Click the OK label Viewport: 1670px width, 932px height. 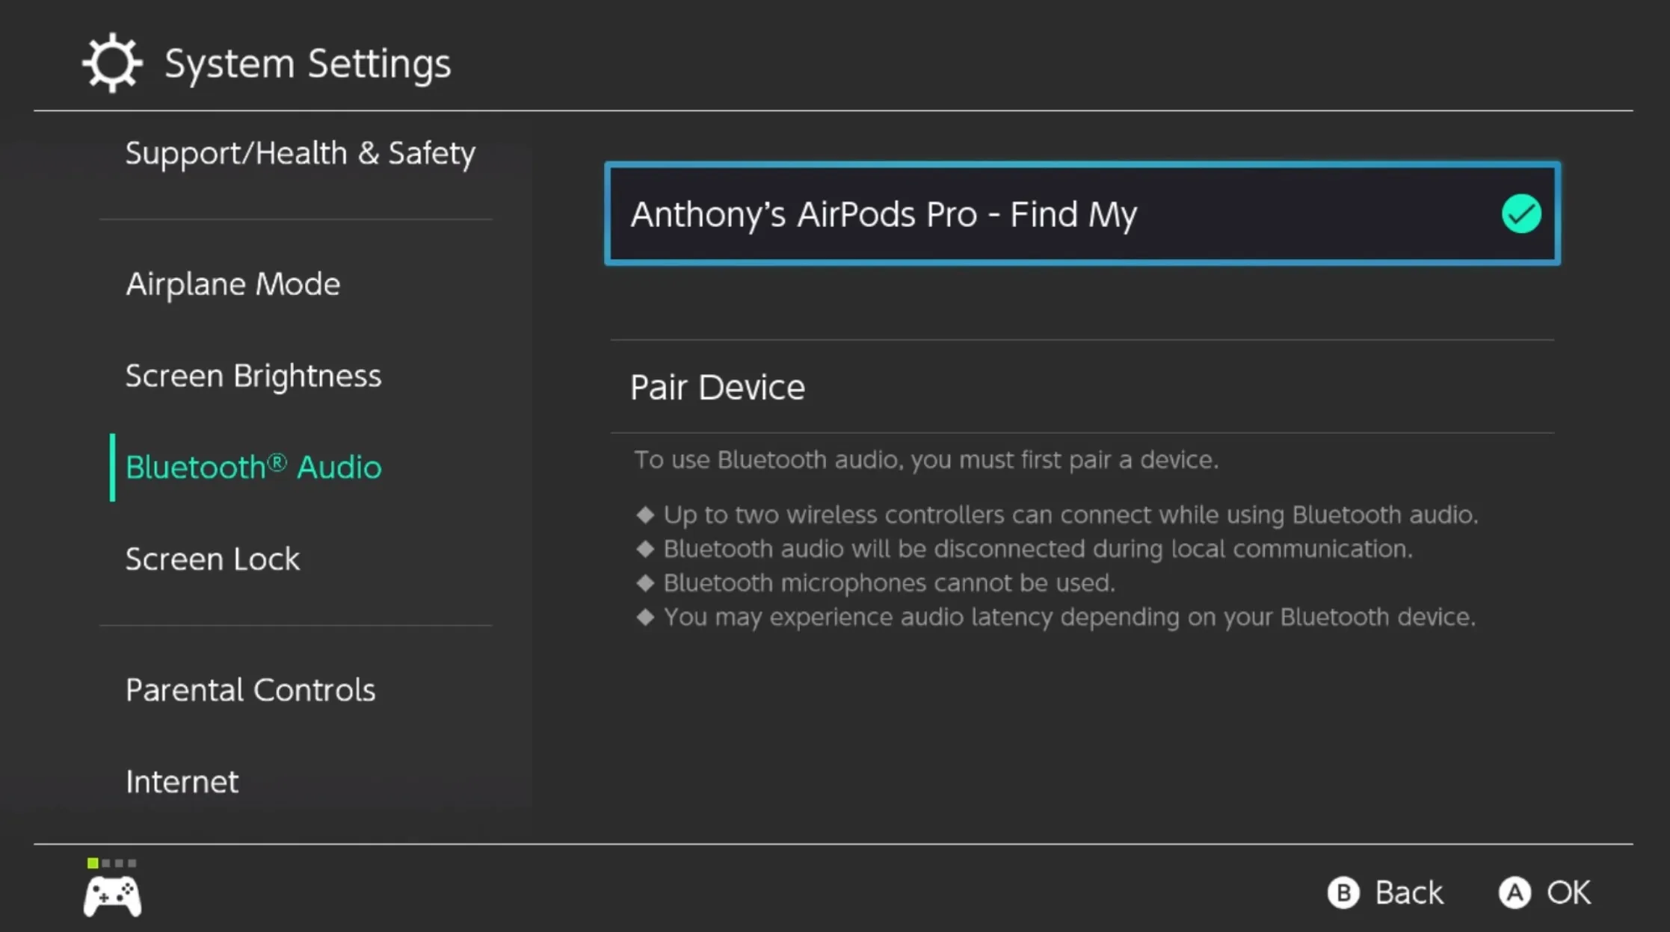pyautogui.click(x=1568, y=893)
